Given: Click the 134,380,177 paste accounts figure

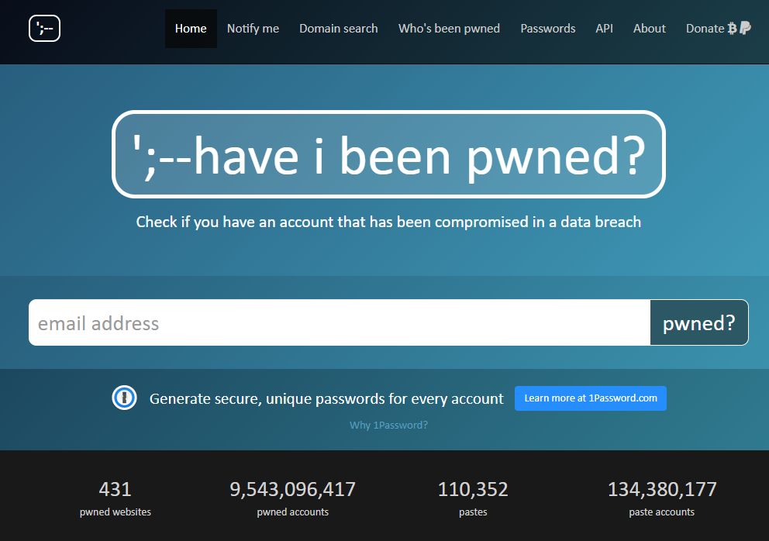Looking at the screenshot, I should (662, 489).
